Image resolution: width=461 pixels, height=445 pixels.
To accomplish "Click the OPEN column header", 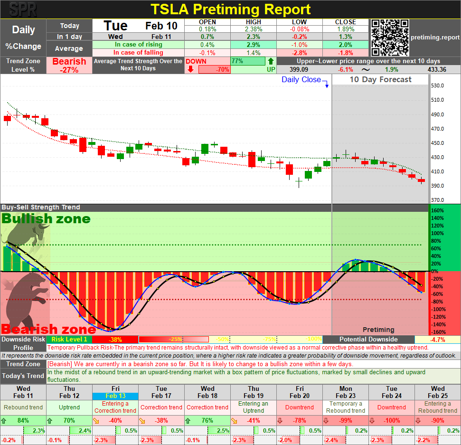I will [207, 22].
